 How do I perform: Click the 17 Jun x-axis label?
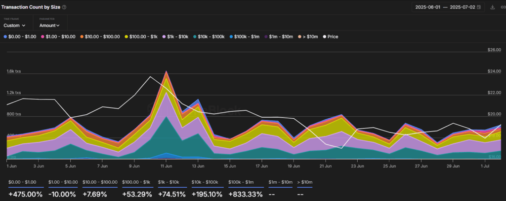coord(262,166)
